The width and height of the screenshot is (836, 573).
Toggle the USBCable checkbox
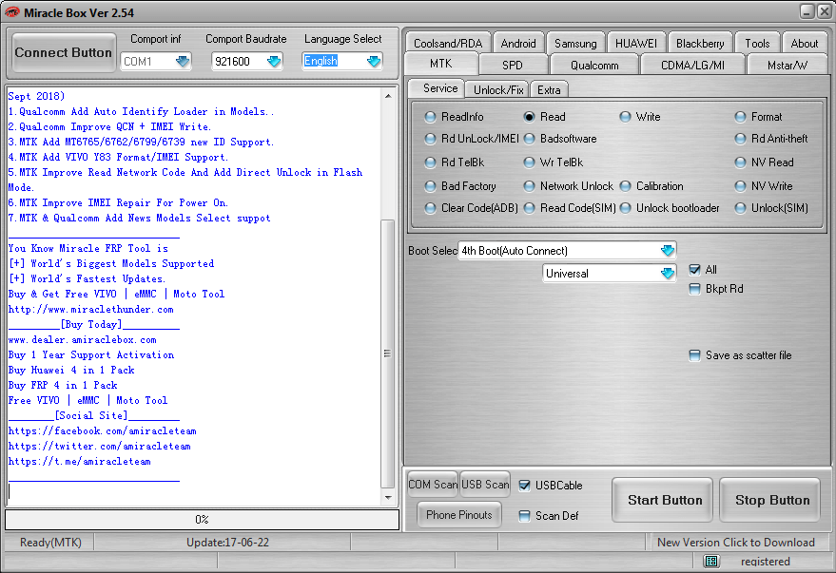[x=524, y=486]
